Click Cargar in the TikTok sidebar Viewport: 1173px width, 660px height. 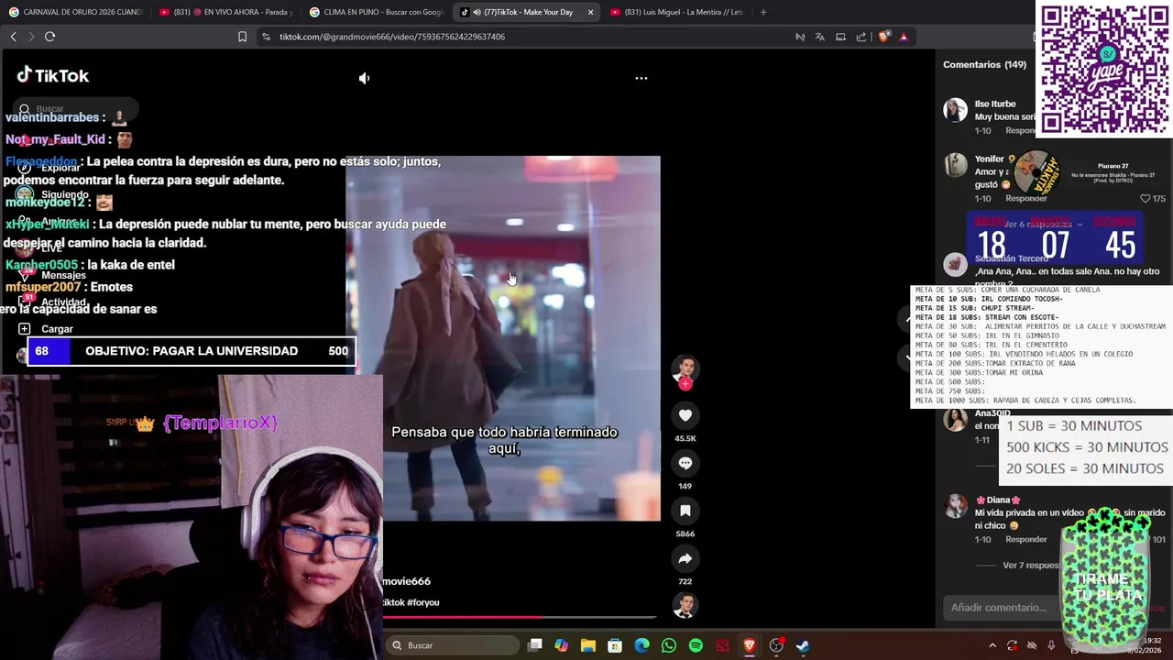point(46,329)
